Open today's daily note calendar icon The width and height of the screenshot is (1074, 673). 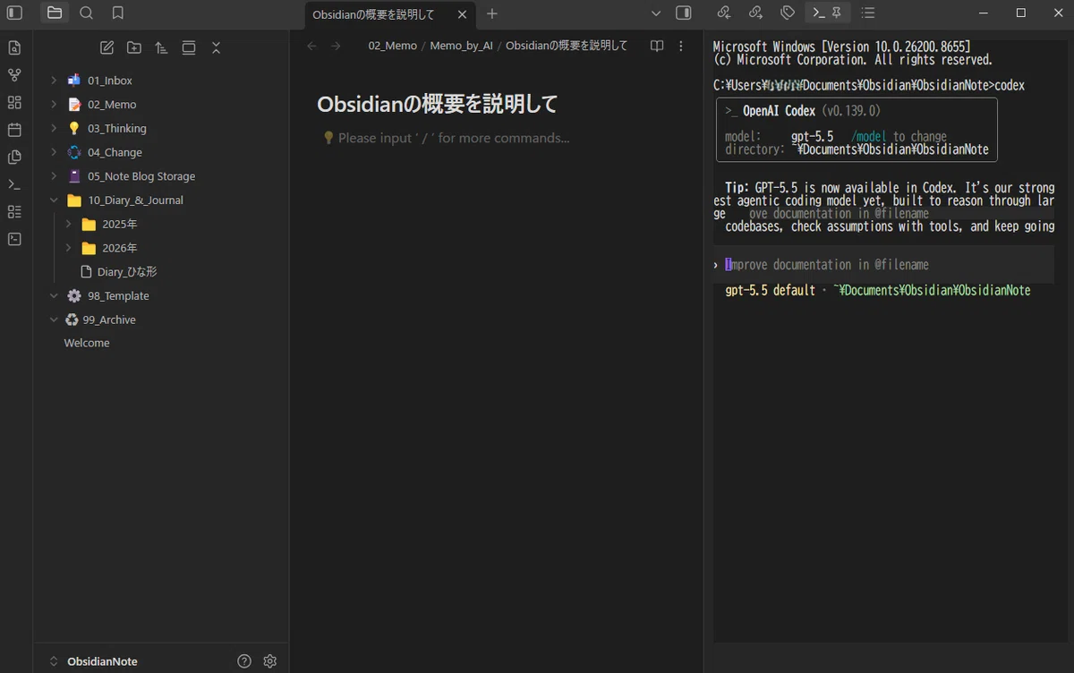pyautogui.click(x=14, y=130)
